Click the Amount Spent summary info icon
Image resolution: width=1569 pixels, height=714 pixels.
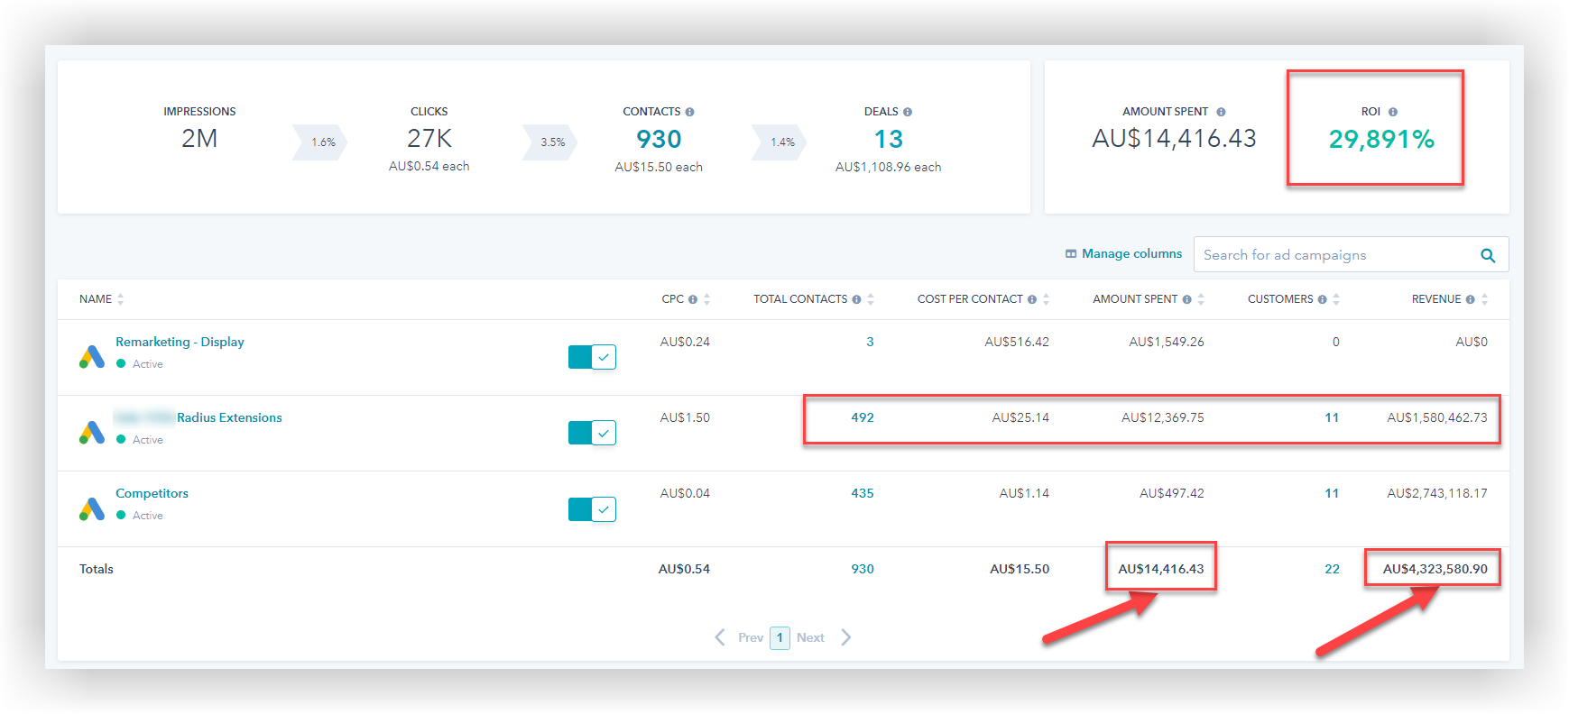pyautogui.click(x=1221, y=112)
